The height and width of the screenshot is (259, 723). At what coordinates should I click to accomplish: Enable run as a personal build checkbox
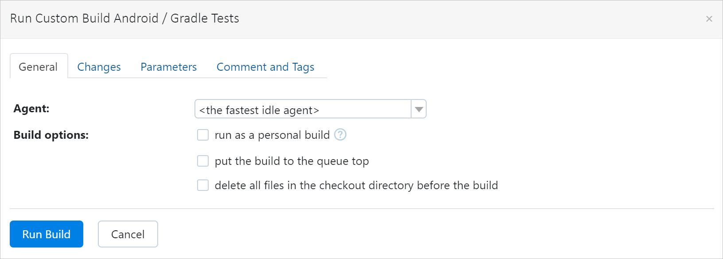coord(203,135)
